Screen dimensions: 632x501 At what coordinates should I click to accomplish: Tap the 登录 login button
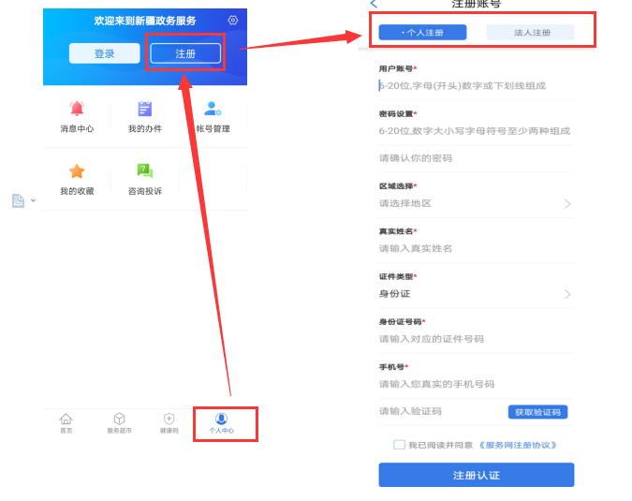tap(104, 53)
